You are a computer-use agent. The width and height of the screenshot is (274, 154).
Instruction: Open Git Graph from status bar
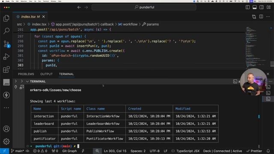point(69,151)
